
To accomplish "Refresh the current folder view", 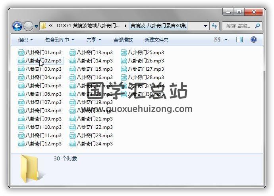I will (214, 26).
